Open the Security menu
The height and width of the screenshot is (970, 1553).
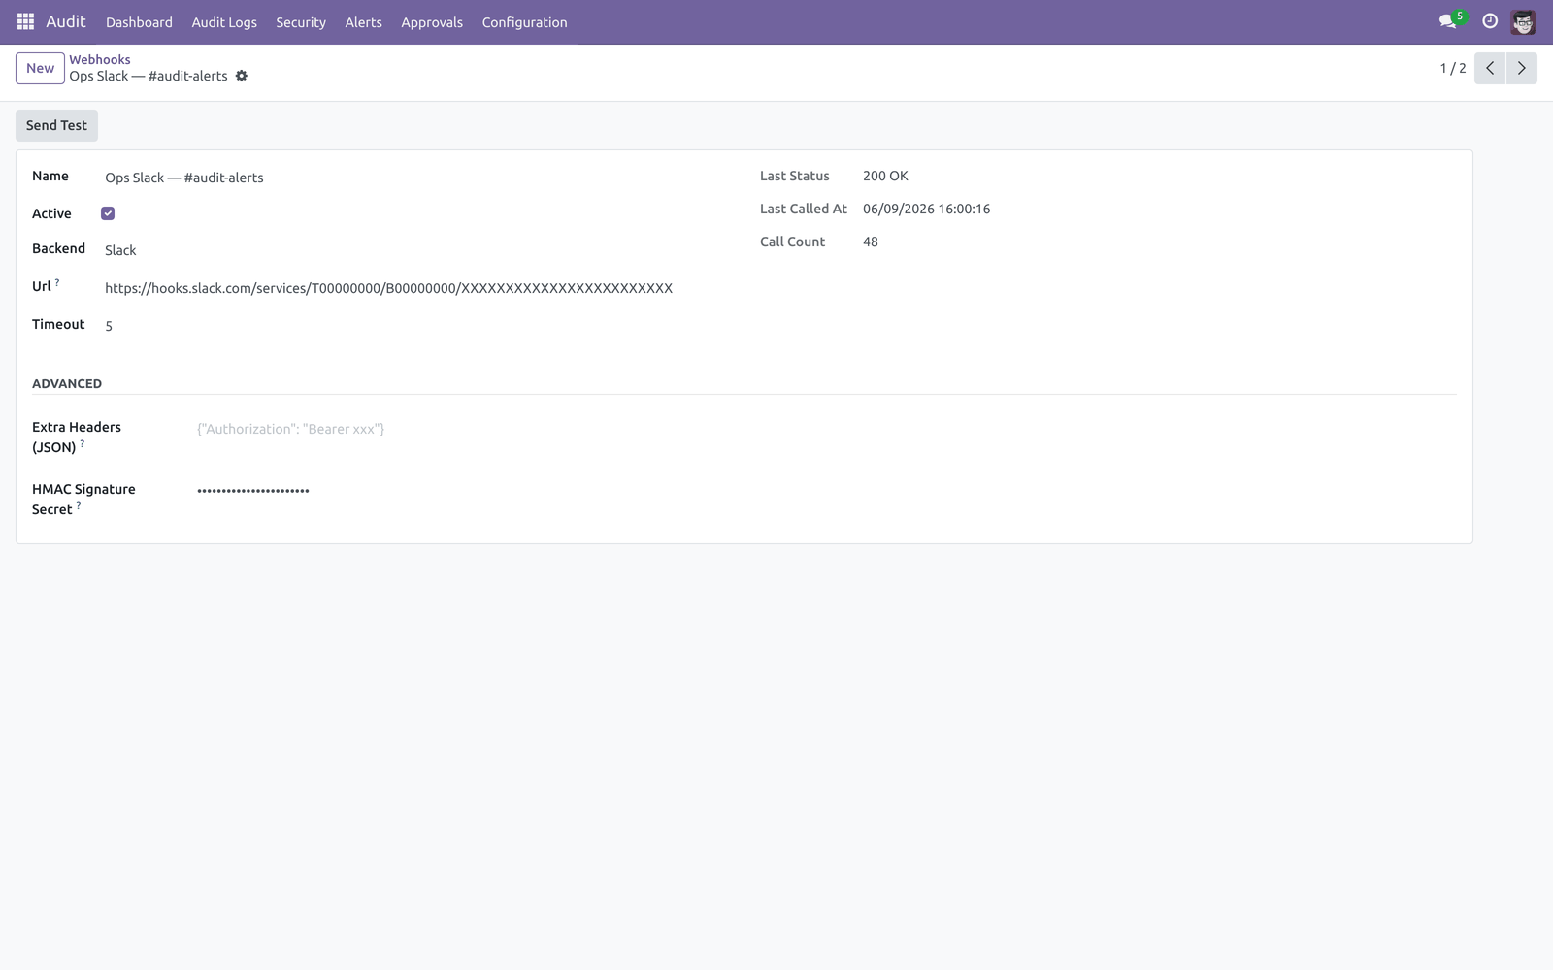tap(301, 22)
